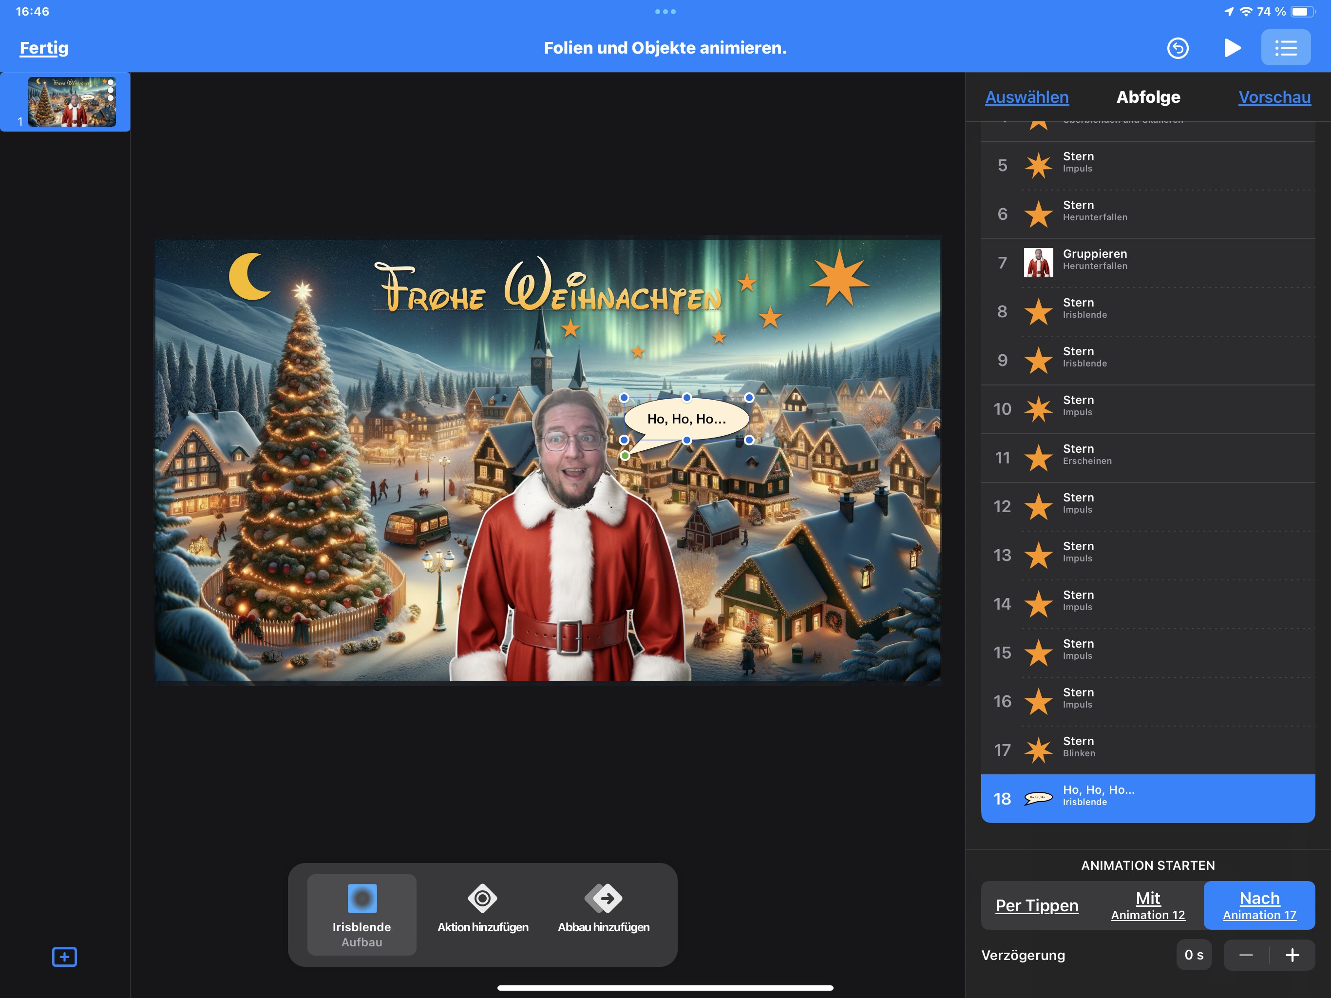Select slide 1 thumbnail in navigator
Viewport: 1331px width, 998px height.
72,102
